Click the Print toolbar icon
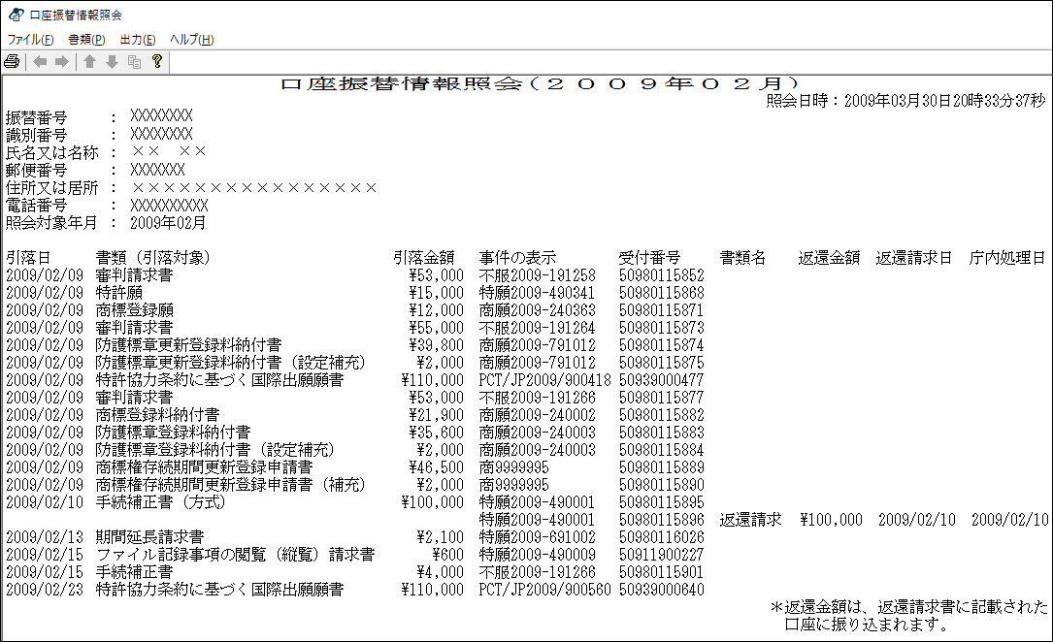The width and height of the screenshot is (1053, 642). coord(12,62)
